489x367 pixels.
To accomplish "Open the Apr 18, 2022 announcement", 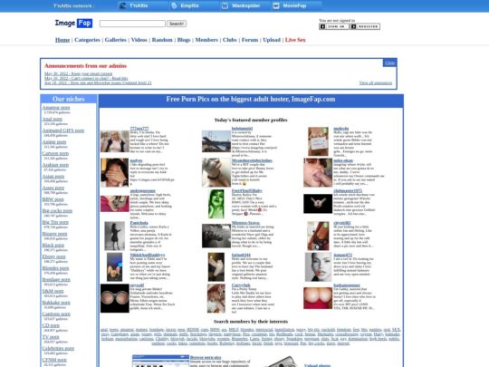I will tap(98, 82).
